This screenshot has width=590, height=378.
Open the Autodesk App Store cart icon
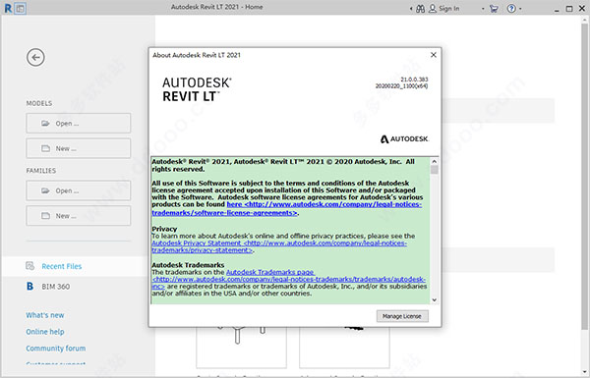coord(494,8)
